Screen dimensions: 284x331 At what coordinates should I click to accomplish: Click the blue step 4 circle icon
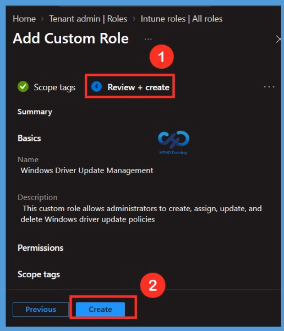coord(96,86)
